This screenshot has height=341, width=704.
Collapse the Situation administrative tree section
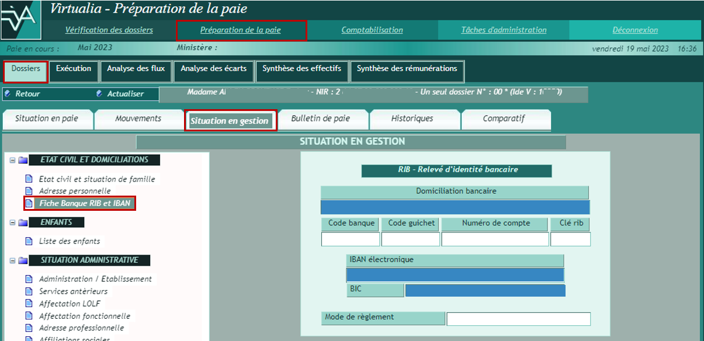tap(12, 260)
